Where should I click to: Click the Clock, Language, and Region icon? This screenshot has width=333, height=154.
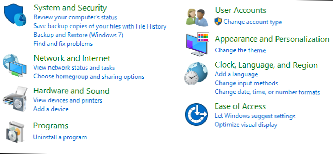coord(196,73)
